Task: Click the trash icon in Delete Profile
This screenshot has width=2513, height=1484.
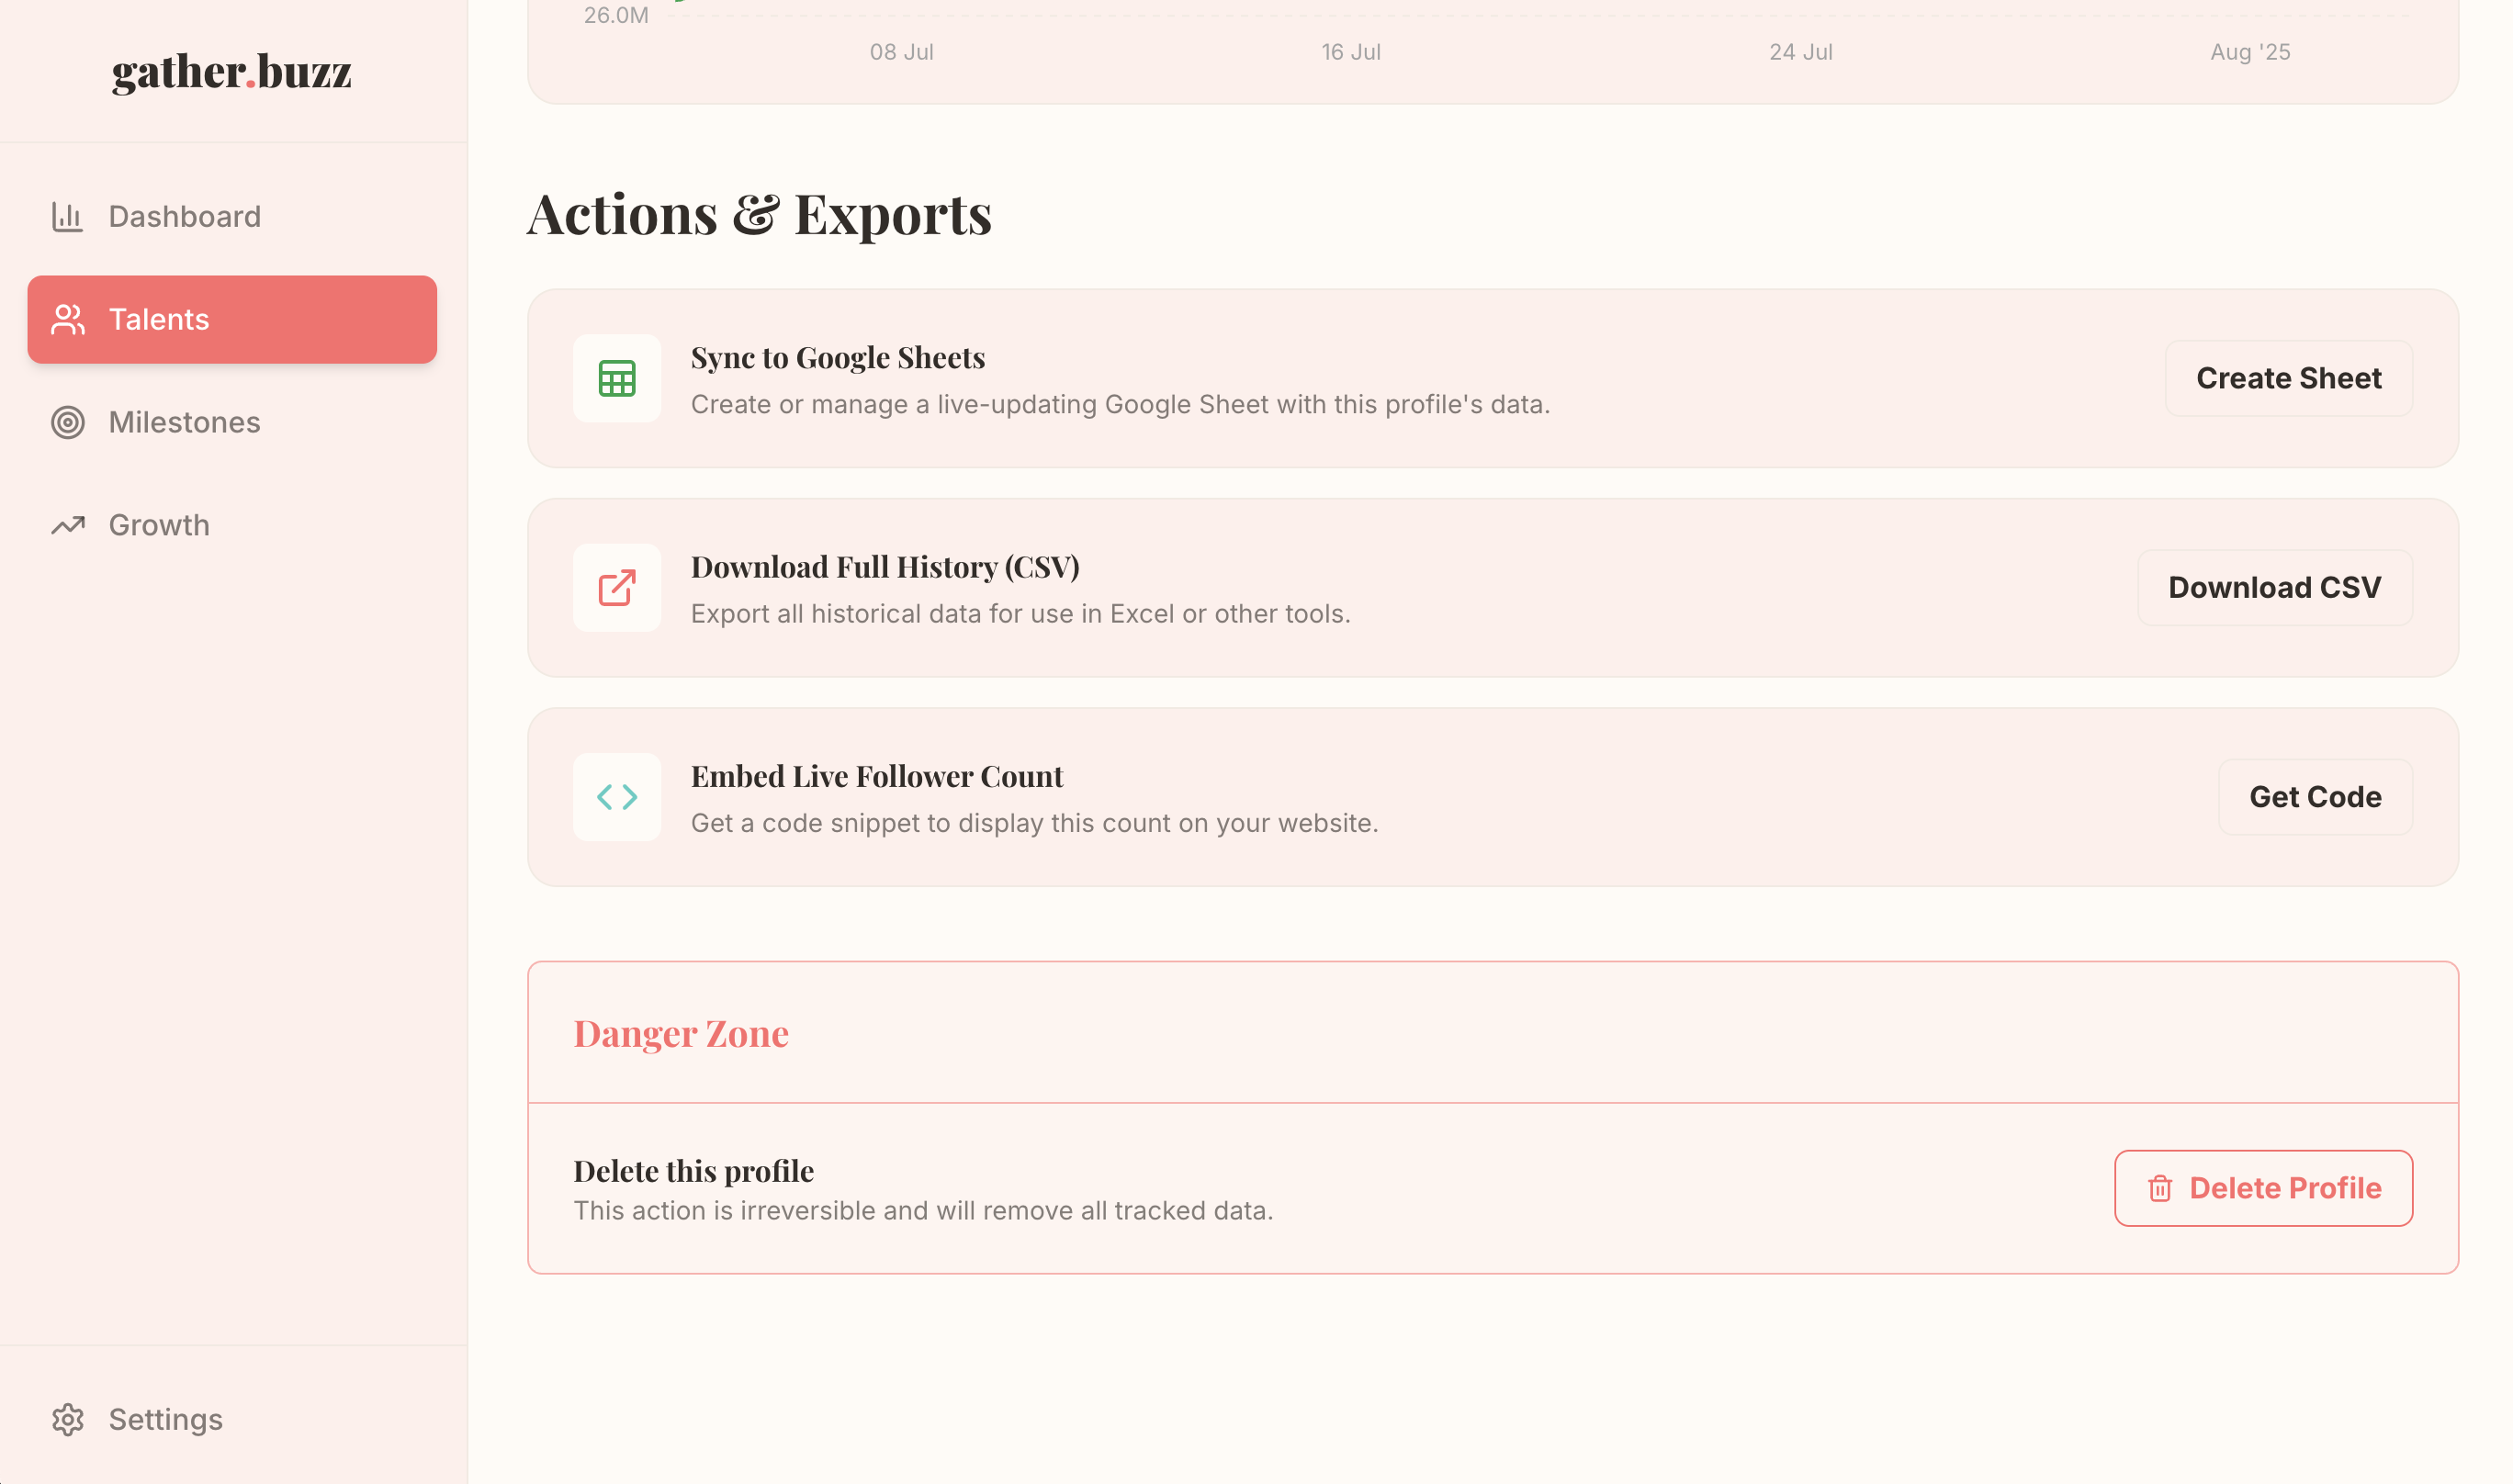Action: click(2159, 1188)
